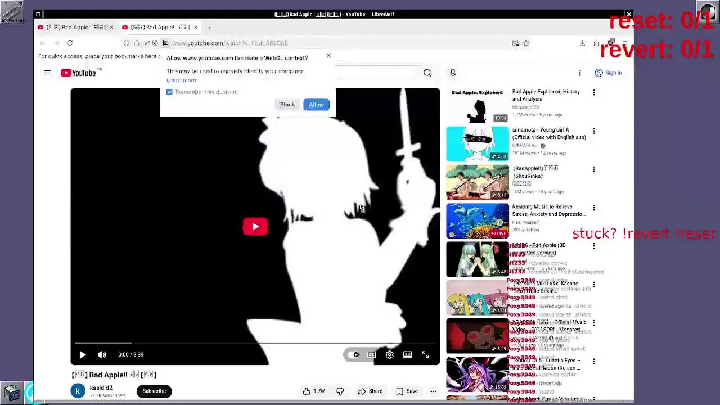Image resolution: width=720 pixels, height=405 pixels.
Task: Open the ShouRinka BadApple thumbnail
Action: pyautogui.click(x=478, y=182)
